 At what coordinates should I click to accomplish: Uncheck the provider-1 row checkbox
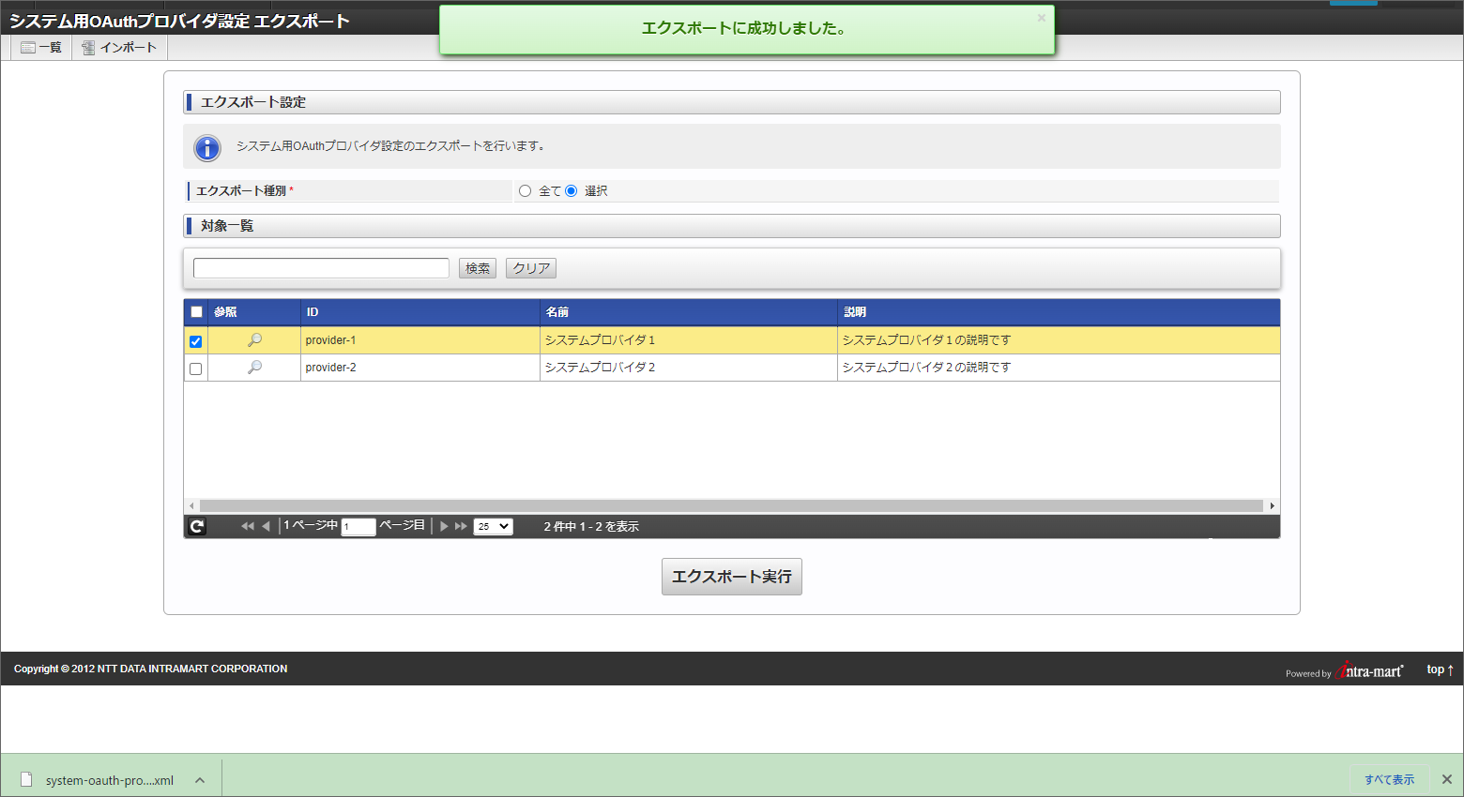(195, 341)
